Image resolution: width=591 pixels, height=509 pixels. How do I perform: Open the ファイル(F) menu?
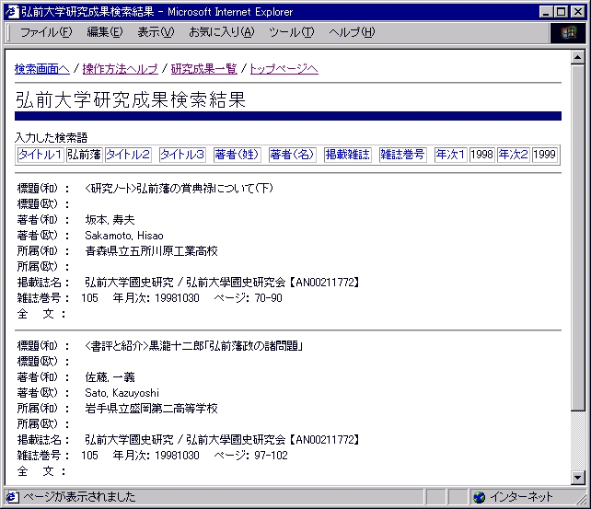(x=46, y=32)
